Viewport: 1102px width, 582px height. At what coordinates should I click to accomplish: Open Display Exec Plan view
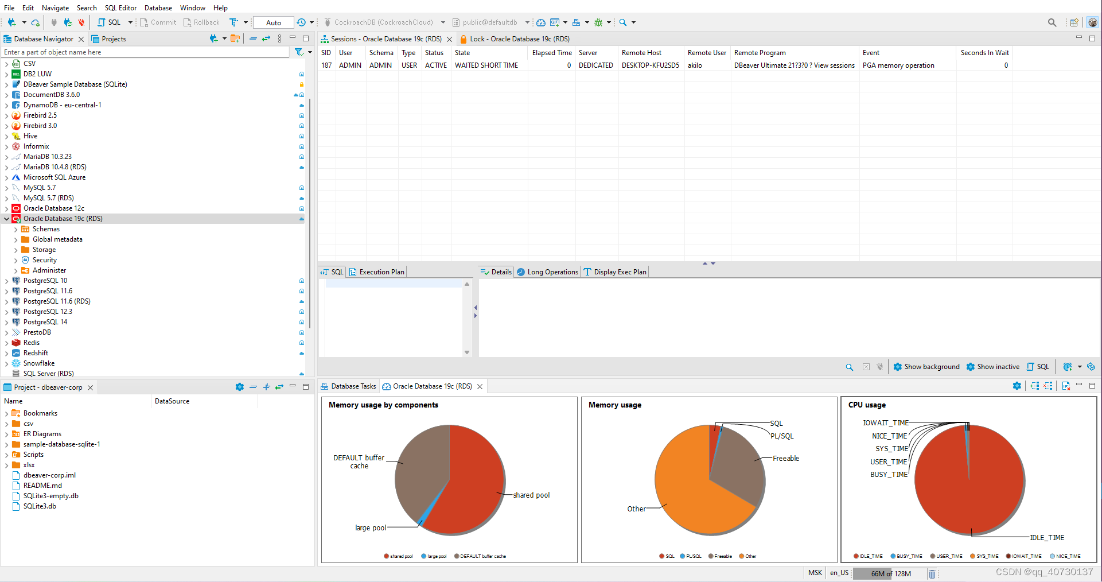click(x=615, y=272)
